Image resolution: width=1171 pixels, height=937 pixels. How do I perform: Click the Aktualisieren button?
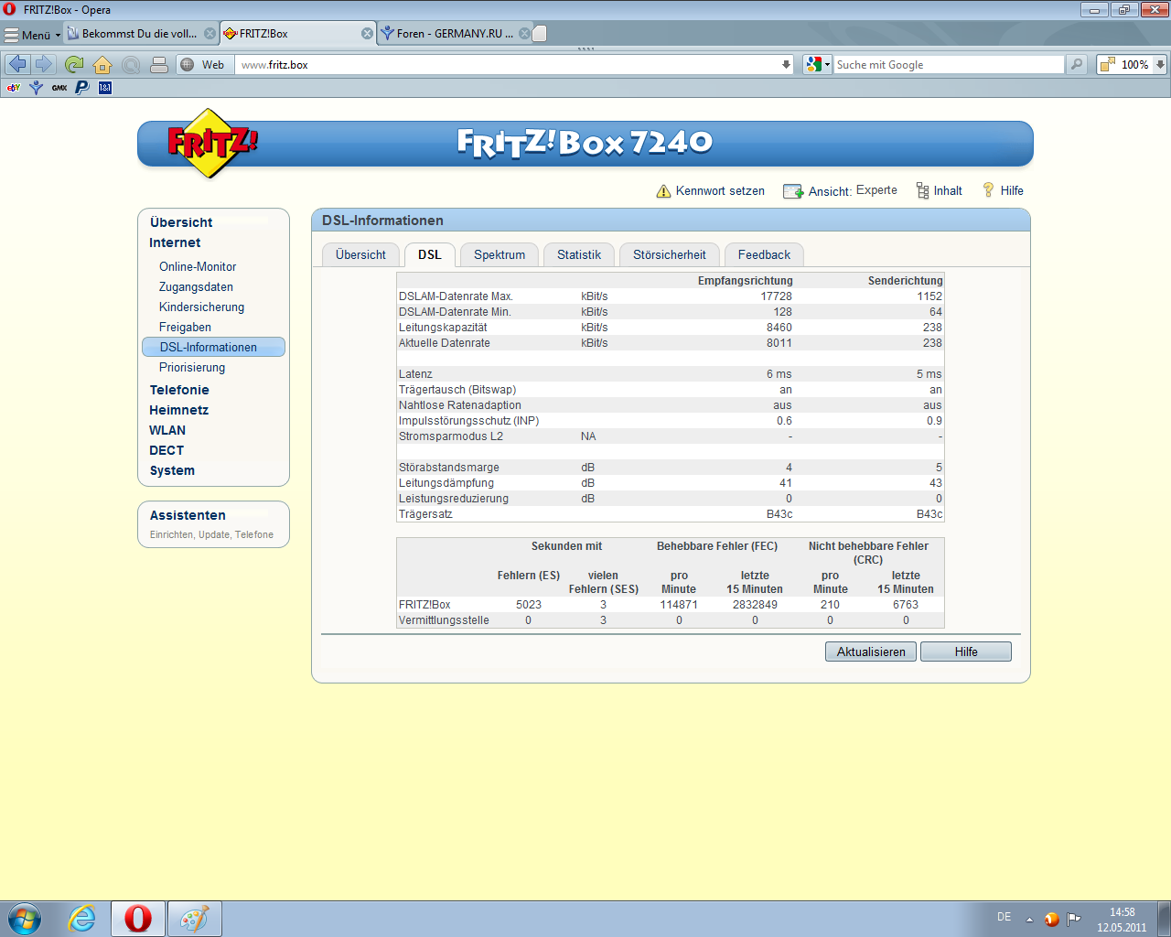[871, 652]
